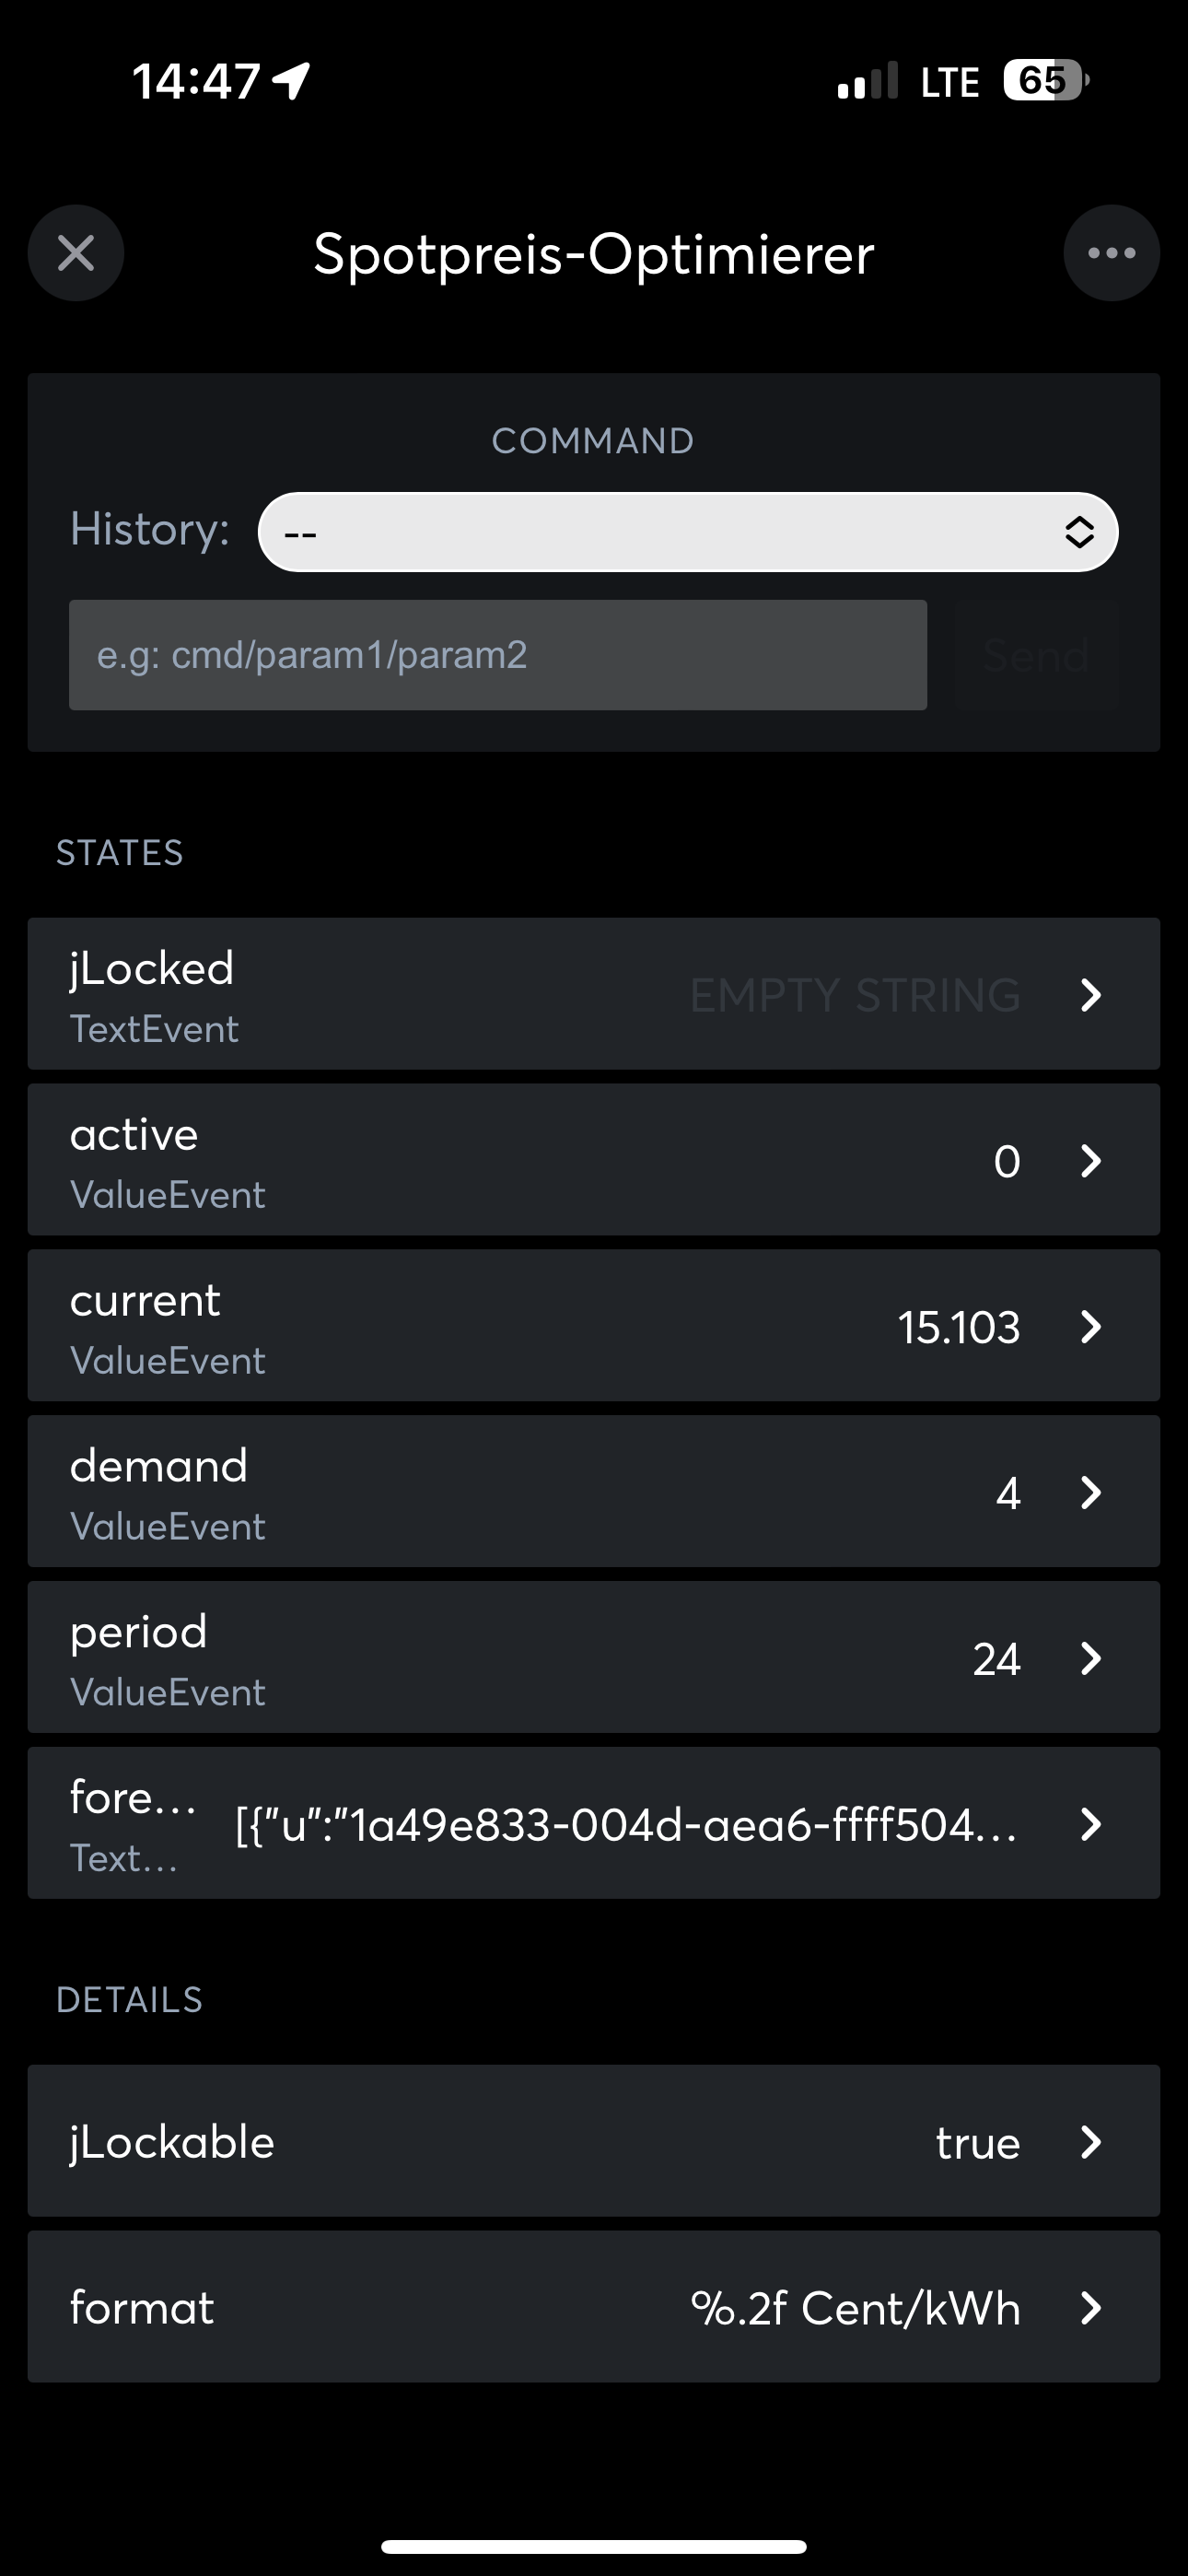This screenshot has width=1188, height=2576.
Task: Click the jLockable chevron arrow
Action: (x=1091, y=2142)
